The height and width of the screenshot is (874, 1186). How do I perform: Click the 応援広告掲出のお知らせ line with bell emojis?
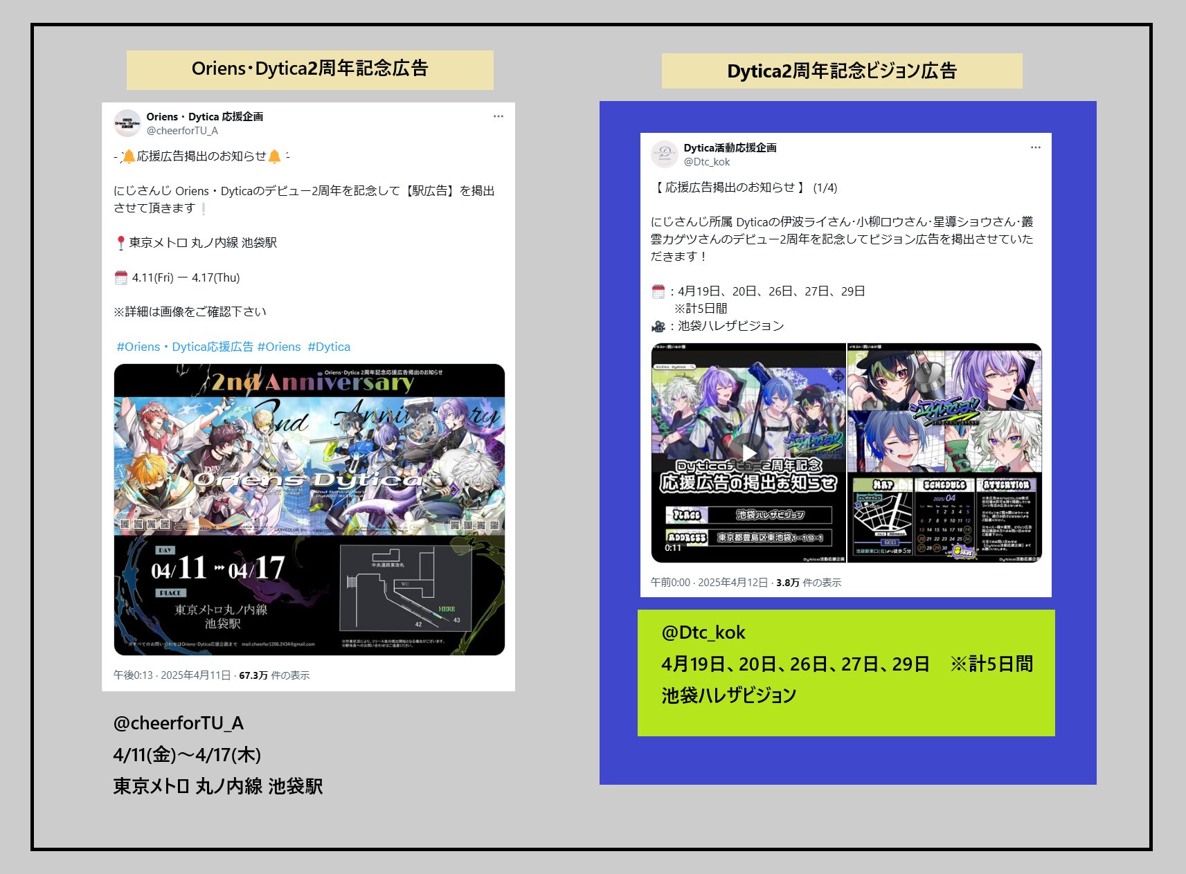coord(201,156)
